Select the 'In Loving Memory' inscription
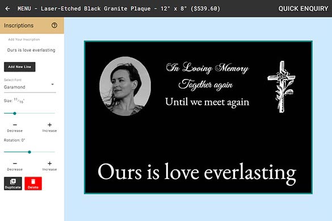 click(207, 68)
